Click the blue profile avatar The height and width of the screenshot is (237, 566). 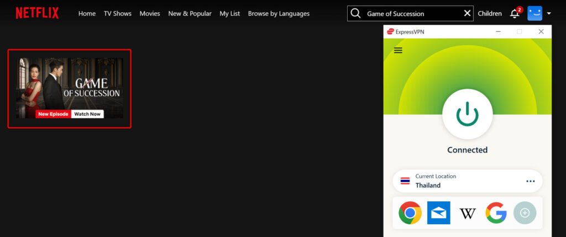tap(535, 13)
